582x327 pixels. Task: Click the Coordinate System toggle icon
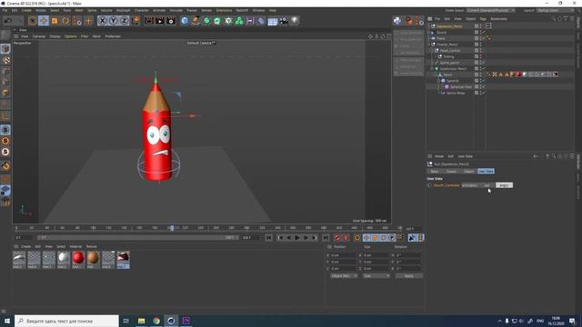tap(135, 21)
